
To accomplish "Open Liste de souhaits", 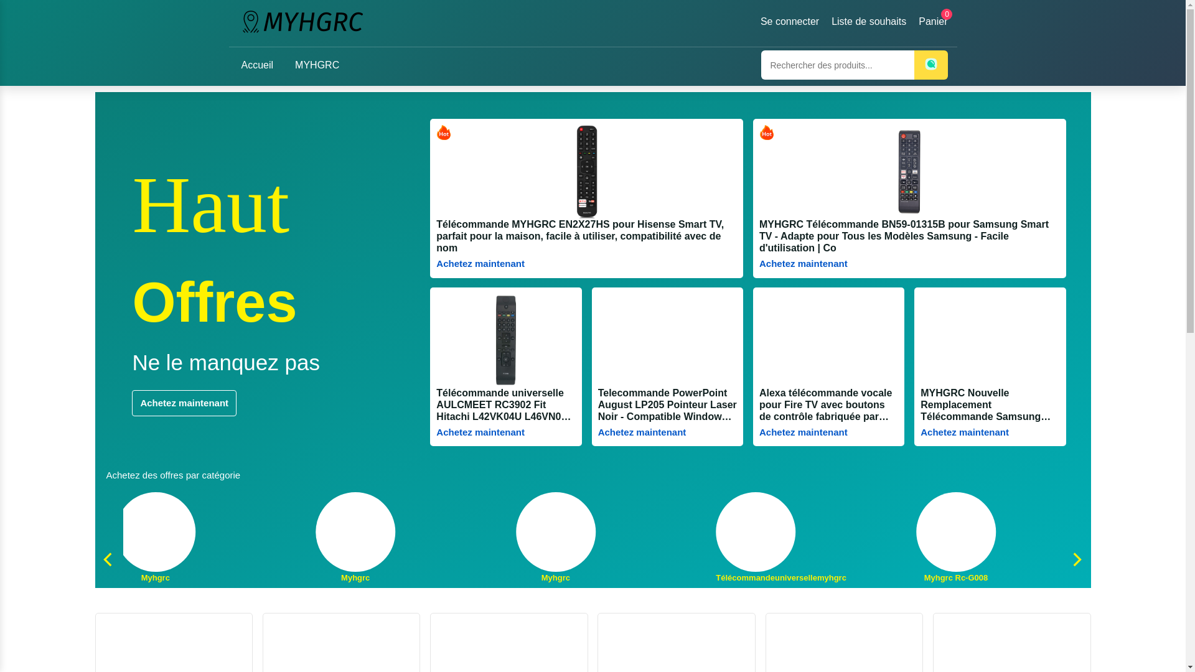I will pyautogui.click(x=868, y=22).
